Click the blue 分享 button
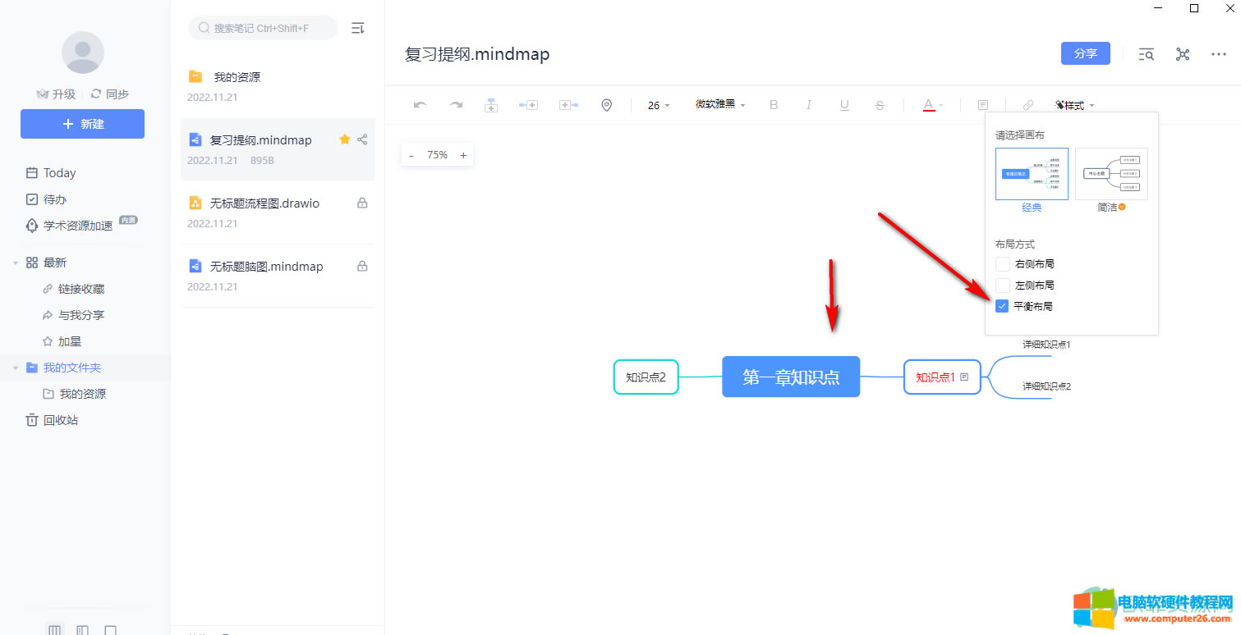1241x635 pixels. coord(1085,53)
